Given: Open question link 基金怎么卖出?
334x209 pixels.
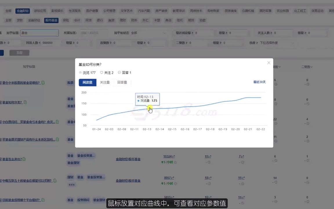Looking at the screenshot, I should tap(12, 159).
